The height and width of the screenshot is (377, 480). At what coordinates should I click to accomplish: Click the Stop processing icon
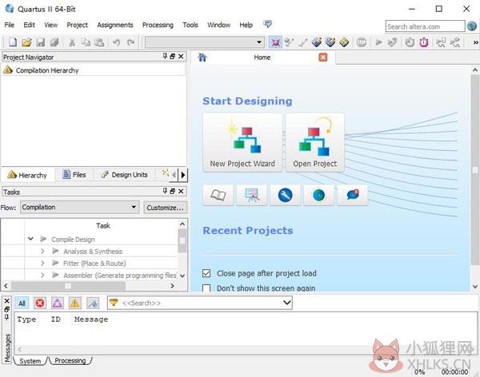tap(362, 42)
